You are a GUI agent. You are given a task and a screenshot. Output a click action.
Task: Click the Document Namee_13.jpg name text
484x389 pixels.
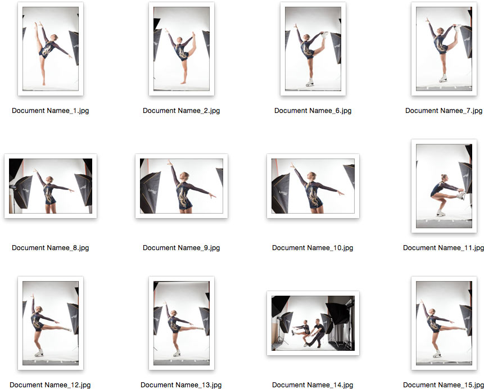tap(182, 385)
